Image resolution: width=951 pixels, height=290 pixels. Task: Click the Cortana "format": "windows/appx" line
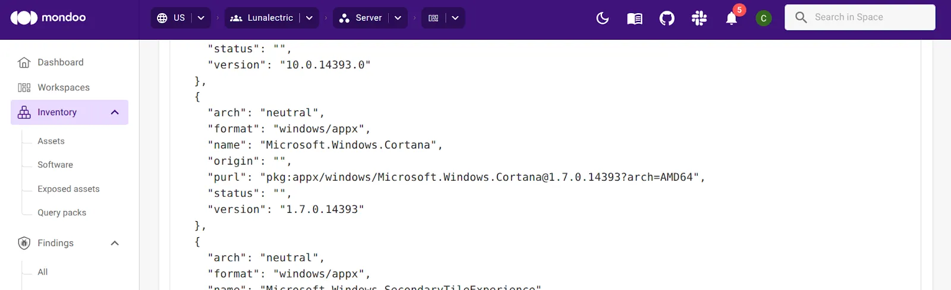pyautogui.click(x=289, y=129)
